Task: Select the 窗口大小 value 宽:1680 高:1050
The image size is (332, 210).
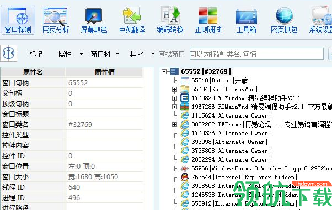Action: point(104,177)
